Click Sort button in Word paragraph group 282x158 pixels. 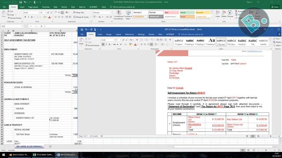coord(166,40)
